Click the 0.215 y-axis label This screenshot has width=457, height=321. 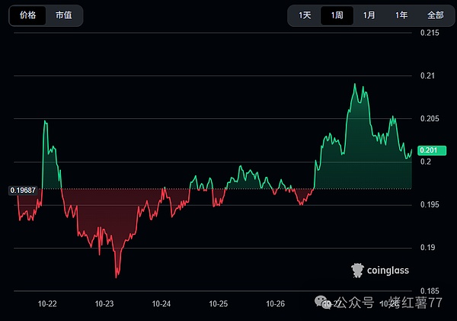coord(430,33)
